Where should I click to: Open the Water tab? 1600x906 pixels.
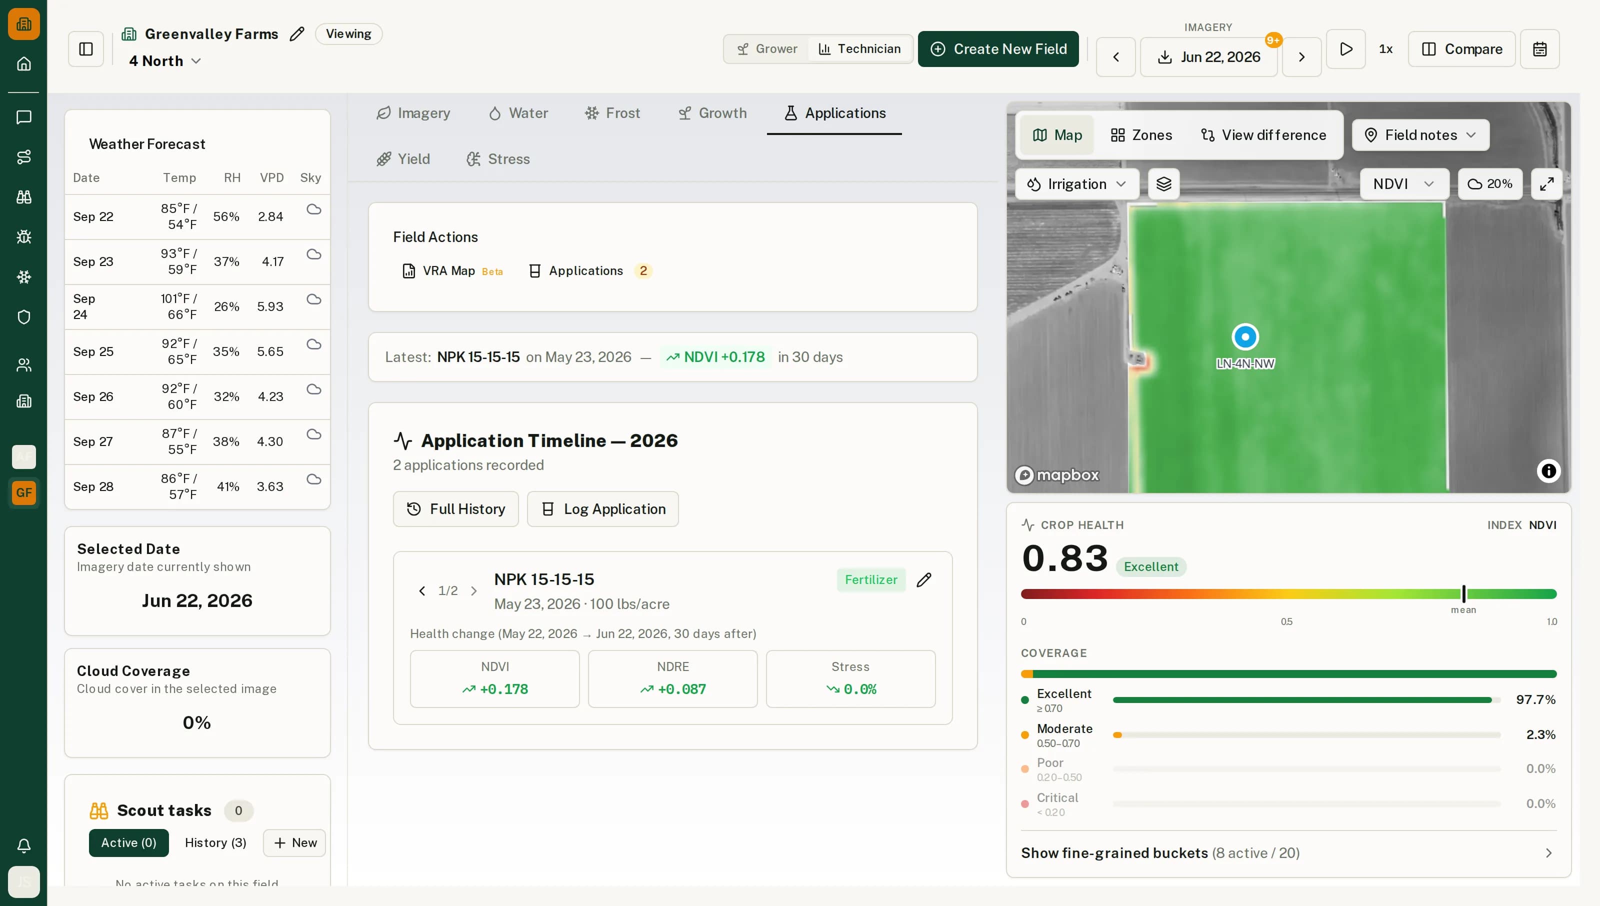(519, 112)
